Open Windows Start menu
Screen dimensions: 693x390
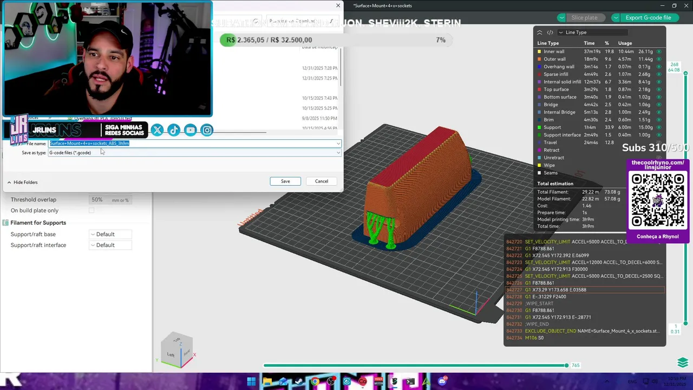coord(251,381)
